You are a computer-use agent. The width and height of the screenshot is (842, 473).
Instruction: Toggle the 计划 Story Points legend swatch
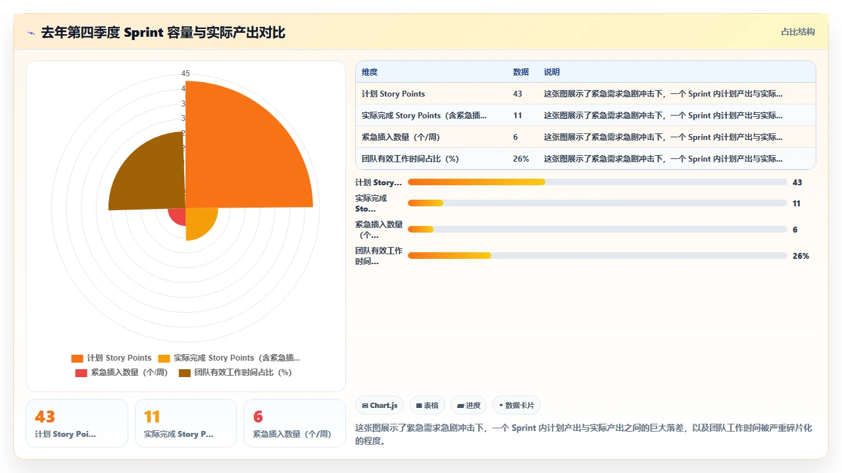tap(77, 358)
